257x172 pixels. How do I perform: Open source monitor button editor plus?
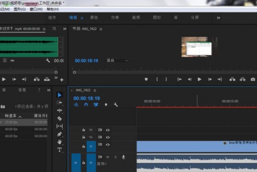(62, 80)
